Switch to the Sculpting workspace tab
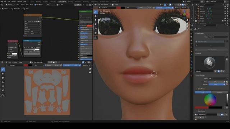Viewport: 230px width, 129px height. coord(46,2)
